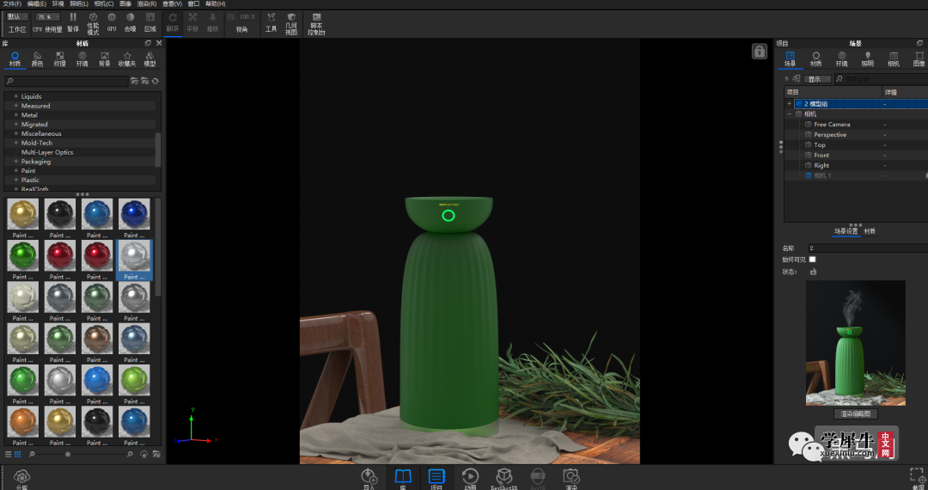Open the 显示 dropdown in scene panel
The width and height of the screenshot is (928, 490).
point(817,79)
